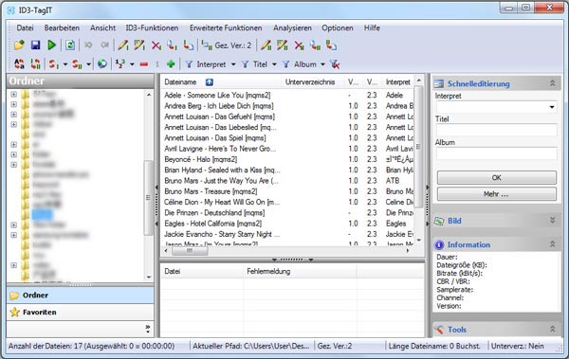Open the Interpret combo box in Schnelleditierung
Image resolution: width=569 pixels, height=359 pixels.
(x=496, y=107)
